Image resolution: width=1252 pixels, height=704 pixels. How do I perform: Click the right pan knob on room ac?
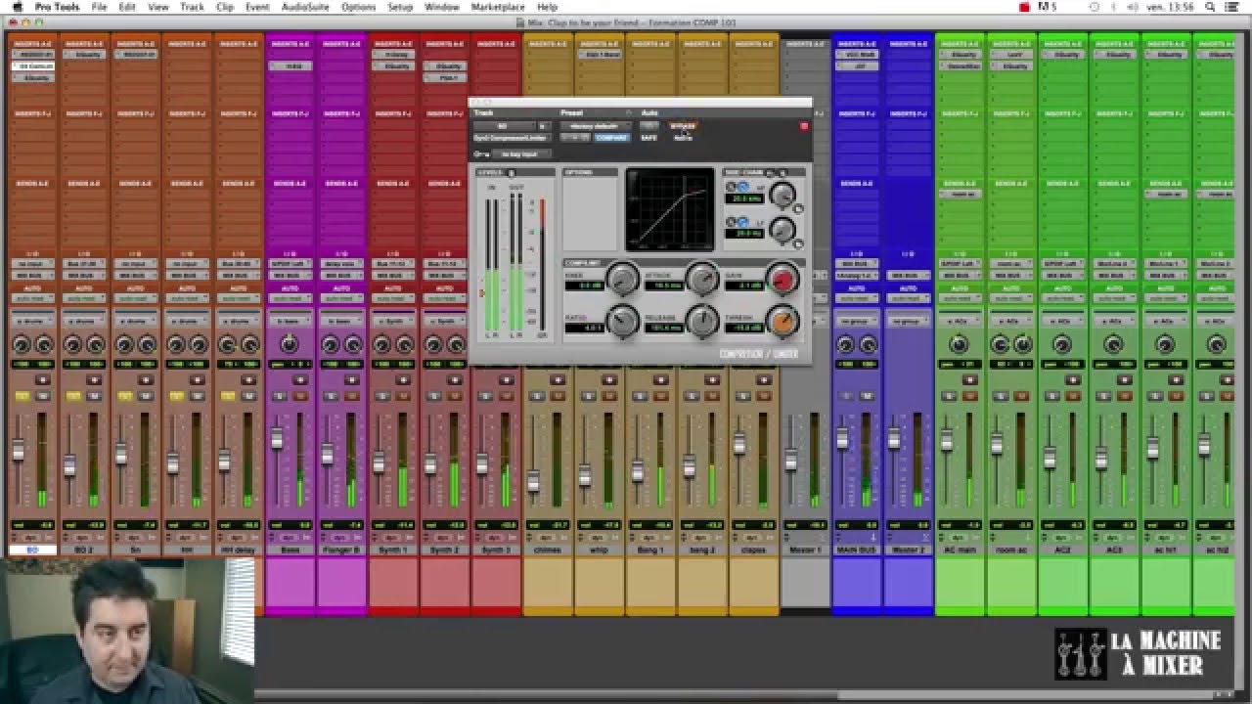1023,344
